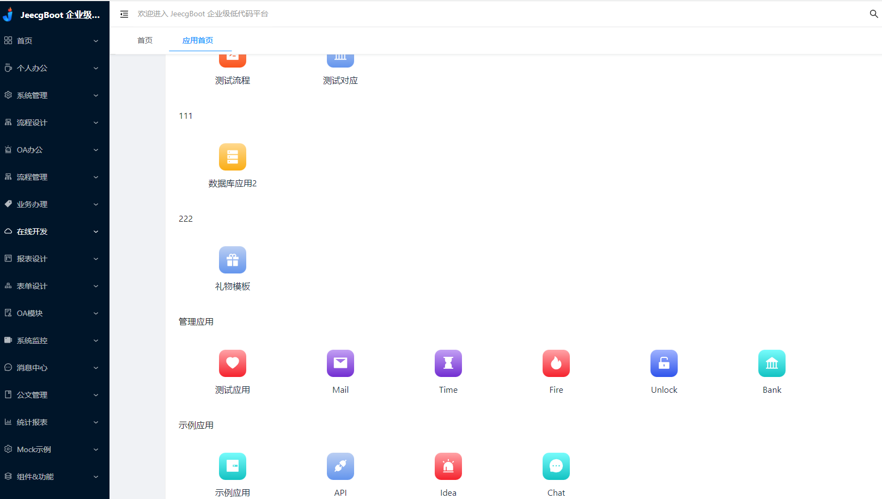882x499 pixels.
Task: Open the Mail app icon
Action: click(340, 363)
